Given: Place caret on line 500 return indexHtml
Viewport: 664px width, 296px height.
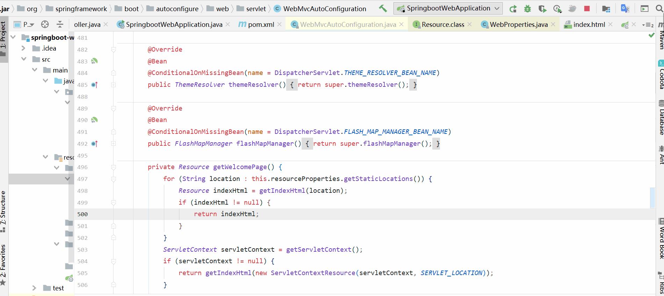Looking at the screenshot, I should click(x=226, y=214).
